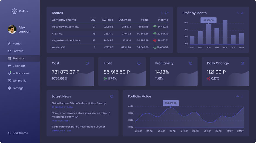Click the help icon on Cost card

pyautogui.click(x=87, y=63)
